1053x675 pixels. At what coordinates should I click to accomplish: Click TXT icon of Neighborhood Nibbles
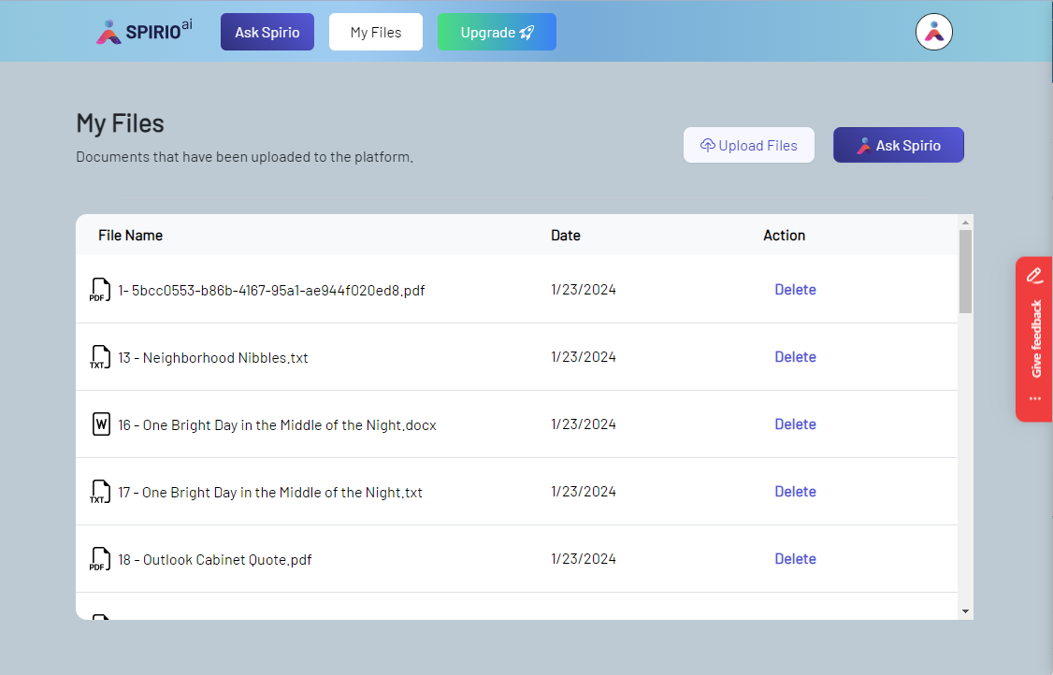(x=100, y=357)
